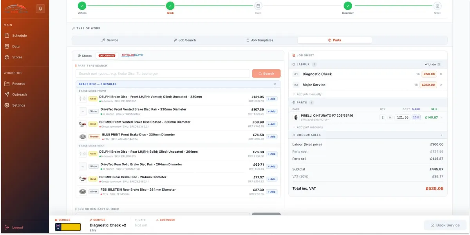Add the DELPHI rear brake disc
Image resolution: width=470 pixels, height=235 pixels.
tap(271, 154)
